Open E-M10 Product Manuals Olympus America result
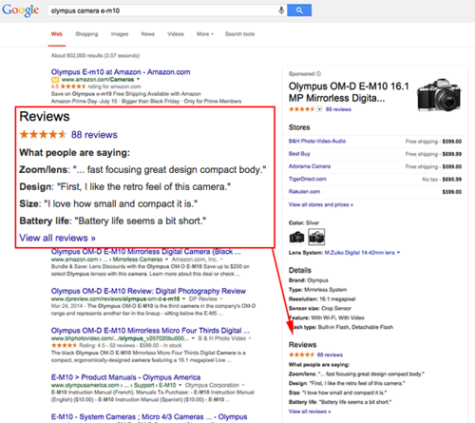This screenshot has width=475, height=423. (x=125, y=377)
